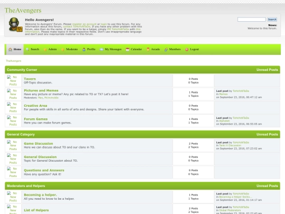Click No New Posts icon beside Creative Area

tap(13, 108)
